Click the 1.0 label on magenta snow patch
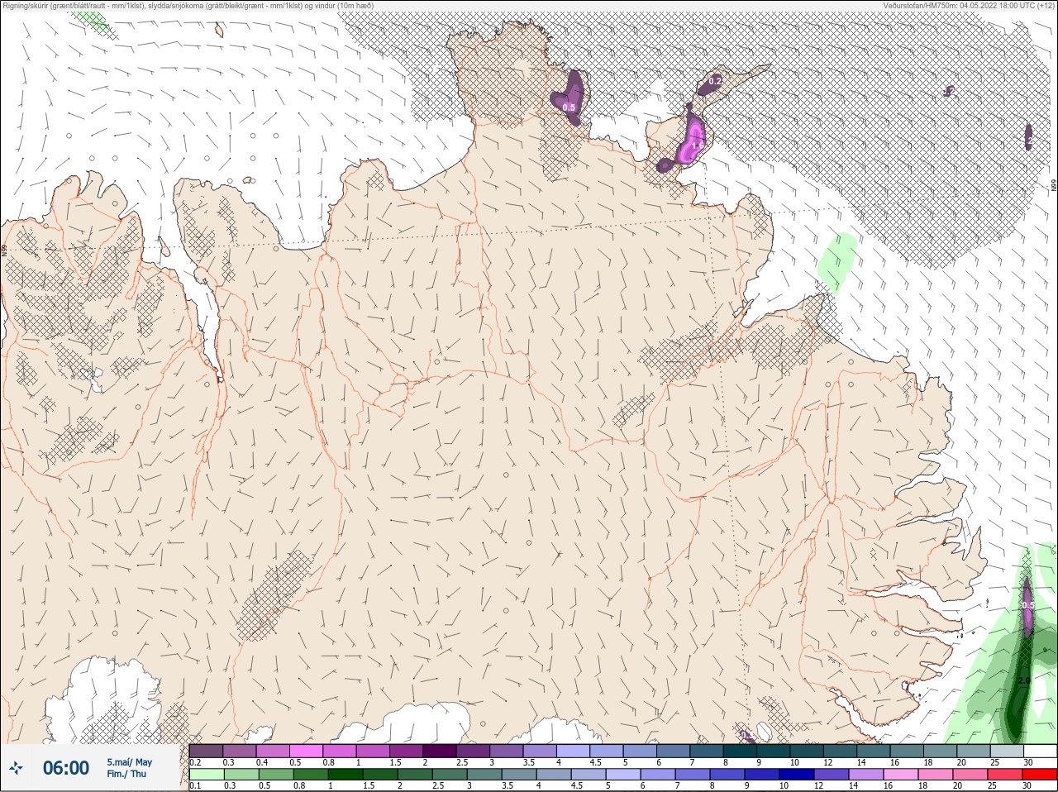Viewport: 1058px width, 792px height. coord(696,146)
